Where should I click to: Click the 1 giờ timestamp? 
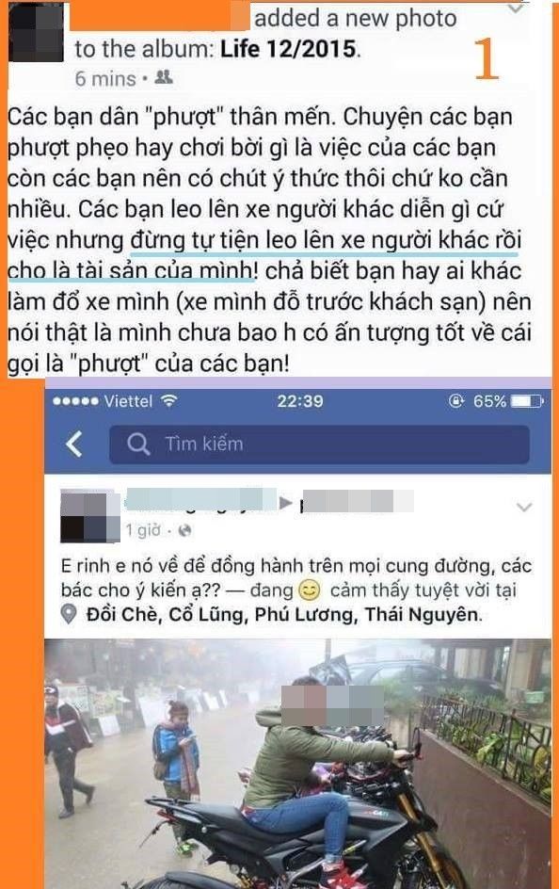coord(143,531)
